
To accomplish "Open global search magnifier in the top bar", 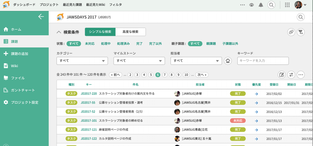I will [x=271, y=5].
